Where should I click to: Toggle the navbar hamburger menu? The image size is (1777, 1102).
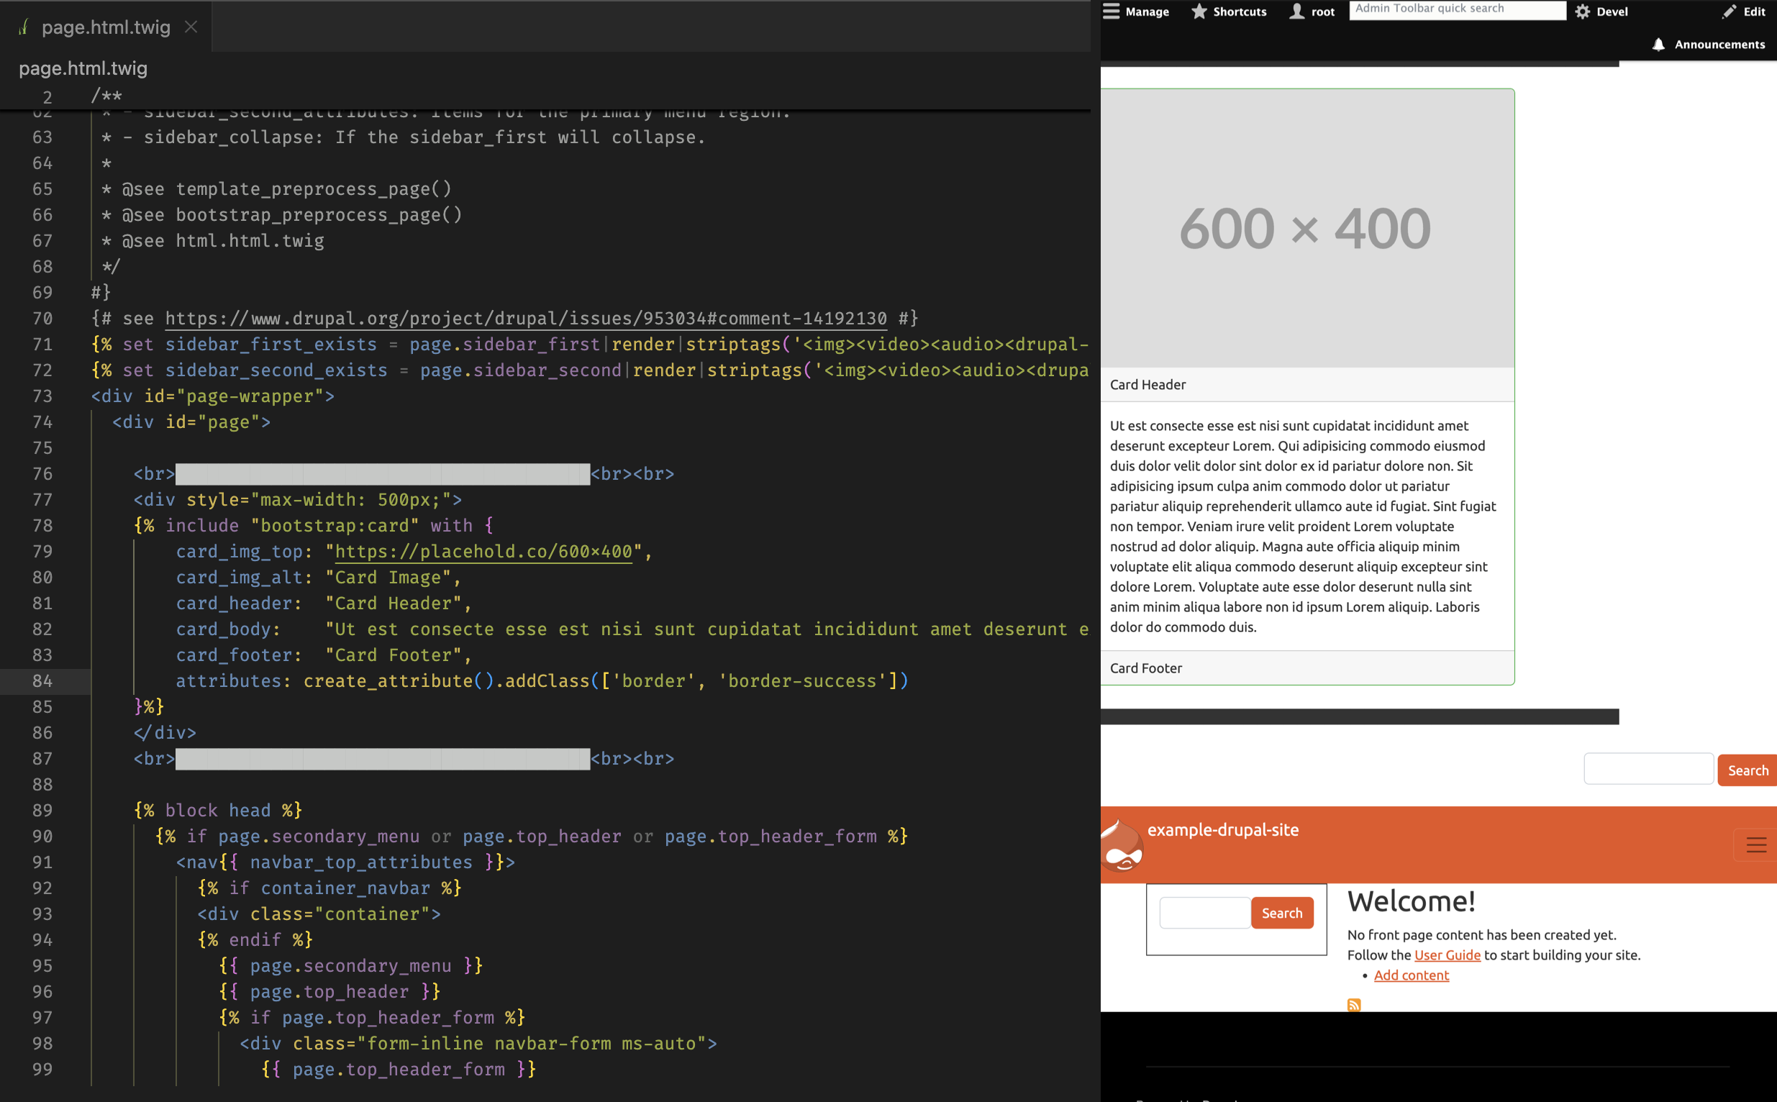click(x=1756, y=844)
